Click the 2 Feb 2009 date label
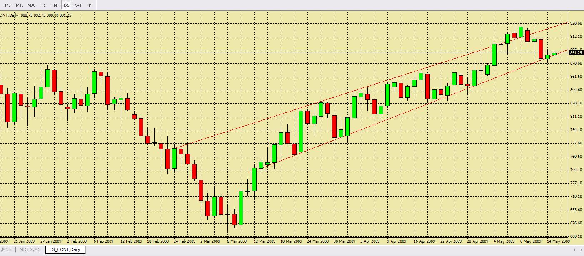This screenshot has height=256, width=584. (78, 241)
